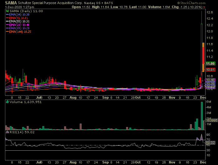Select the SAMA ticker symbol in header
Image resolution: width=218 pixels, height=165 pixels.
[x=11, y=3]
